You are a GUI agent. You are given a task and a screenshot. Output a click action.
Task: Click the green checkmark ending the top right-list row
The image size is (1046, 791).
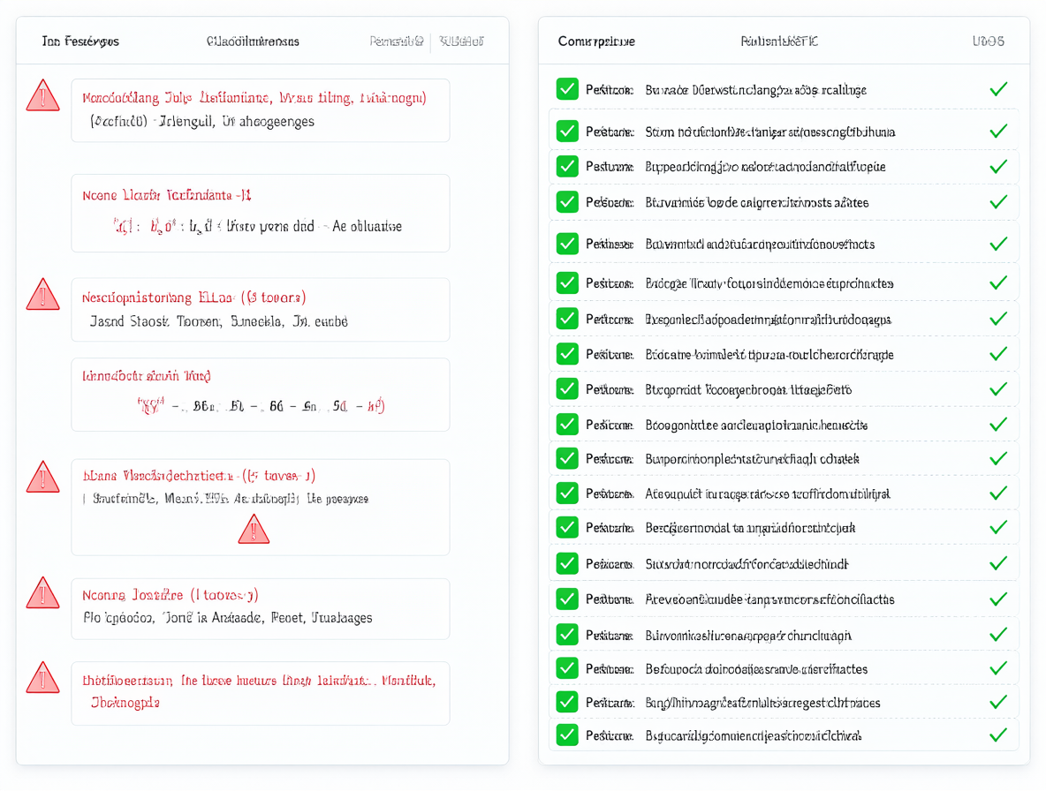(x=998, y=88)
